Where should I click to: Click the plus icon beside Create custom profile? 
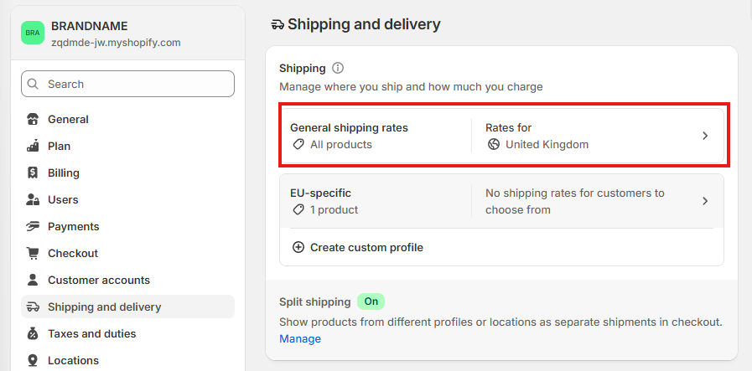click(298, 247)
